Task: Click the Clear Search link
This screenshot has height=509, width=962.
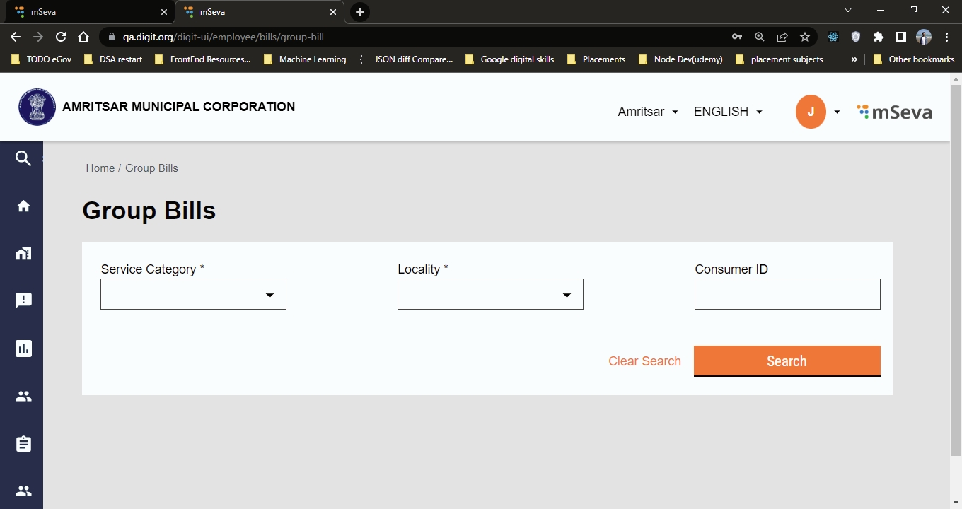Action: coord(644,361)
